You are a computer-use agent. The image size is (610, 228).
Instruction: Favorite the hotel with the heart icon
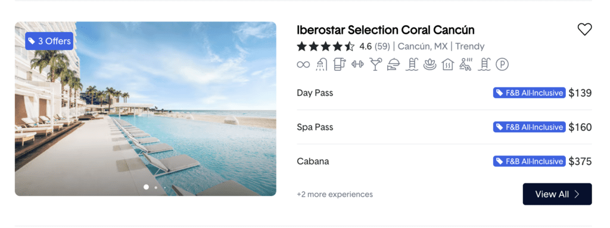click(x=584, y=30)
